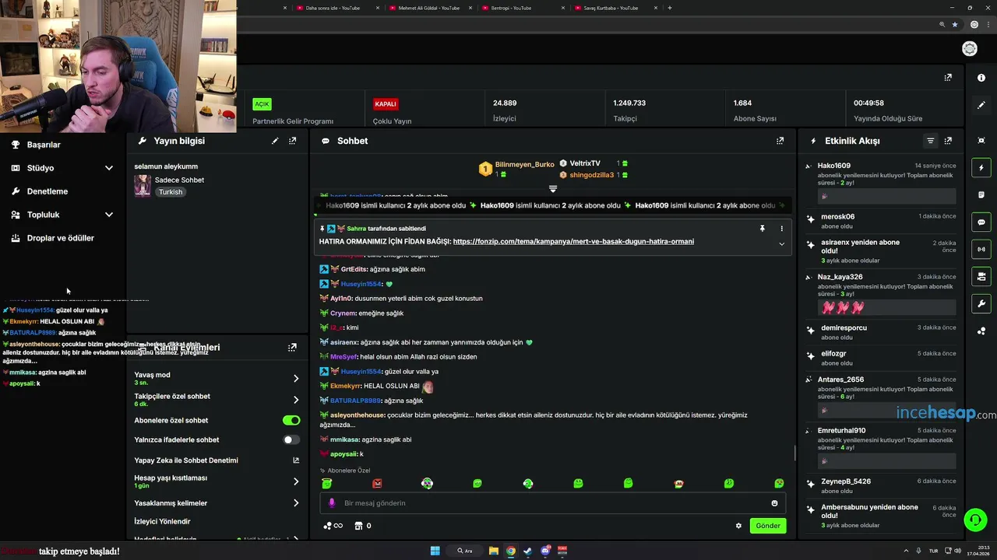Edit stream info with the pencil icon
The width and height of the screenshot is (997, 560).
point(275,141)
